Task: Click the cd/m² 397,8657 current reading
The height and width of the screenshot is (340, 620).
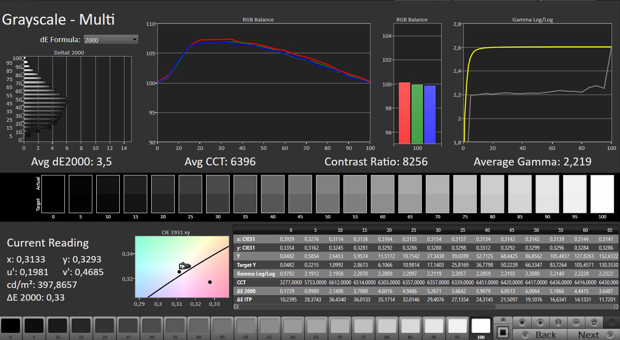Action: pos(42,285)
